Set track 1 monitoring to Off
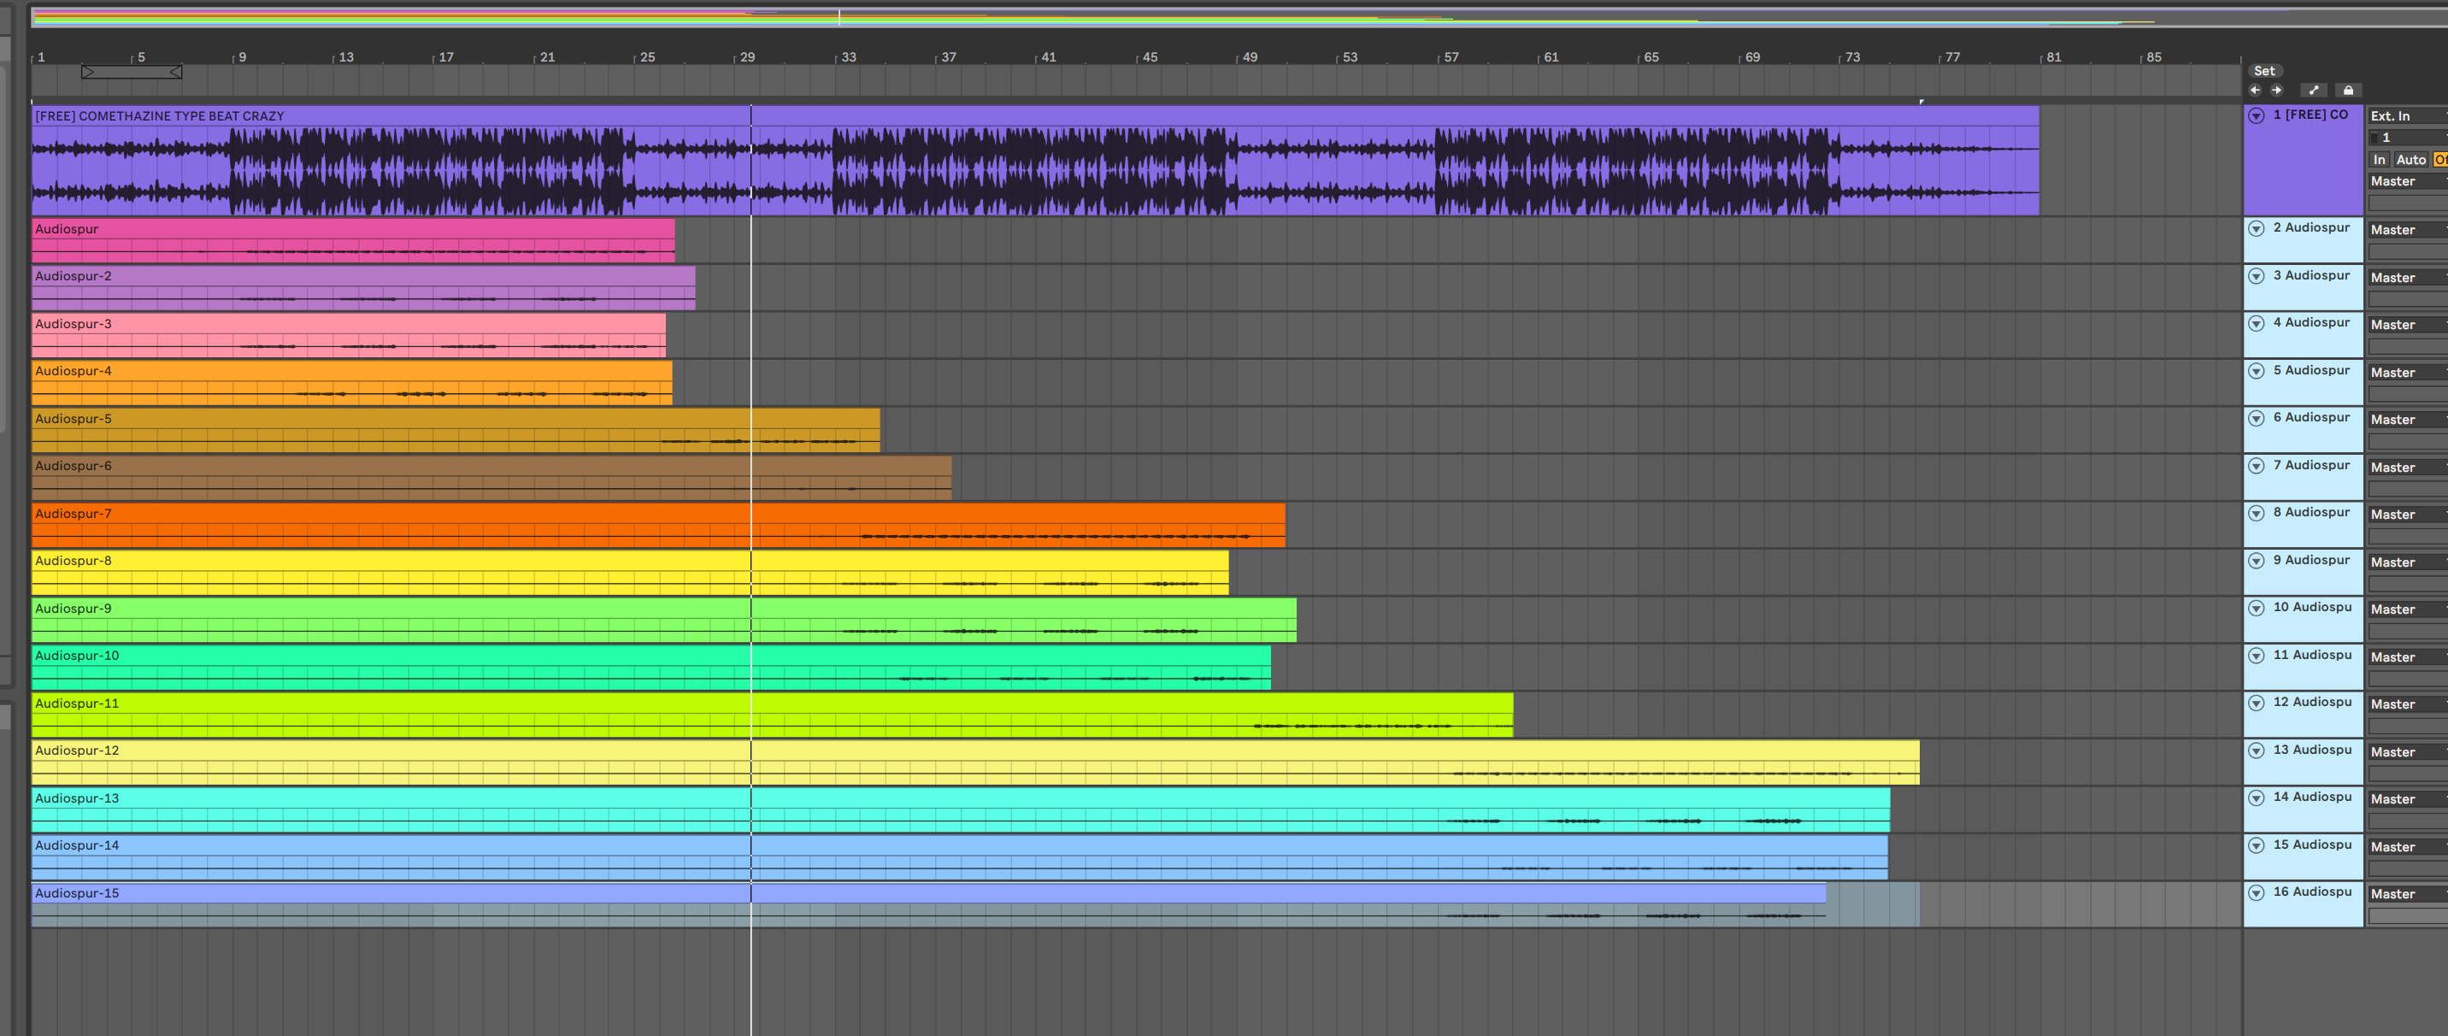This screenshot has height=1036, width=2448. coord(2439,160)
